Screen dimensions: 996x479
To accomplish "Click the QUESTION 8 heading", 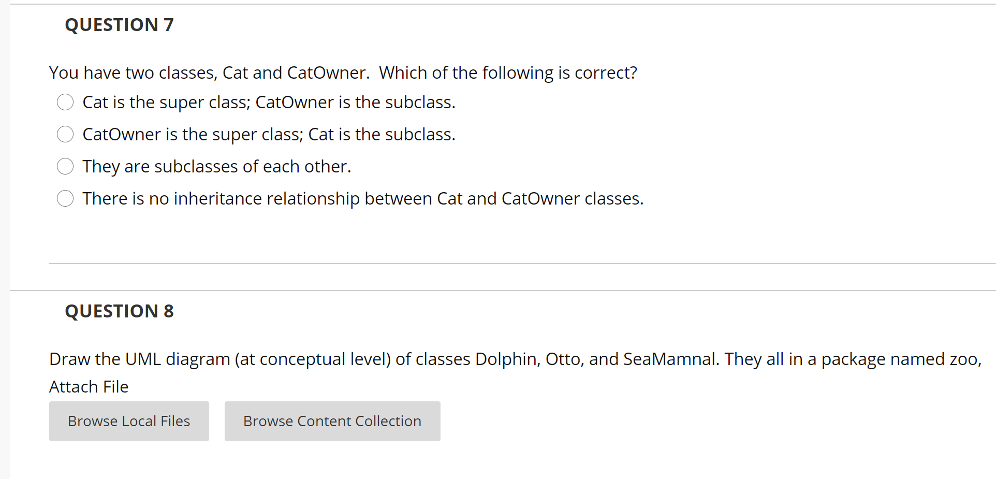I will pos(119,311).
